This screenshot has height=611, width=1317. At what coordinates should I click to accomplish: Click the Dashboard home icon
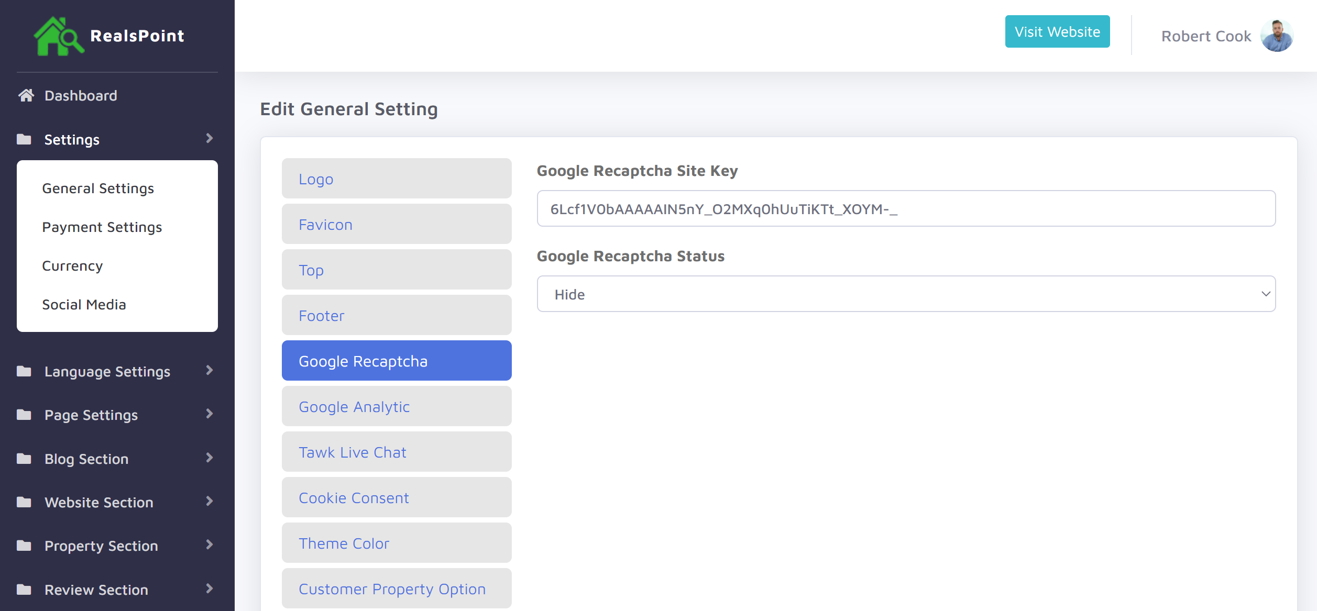[x=26, y=95]
